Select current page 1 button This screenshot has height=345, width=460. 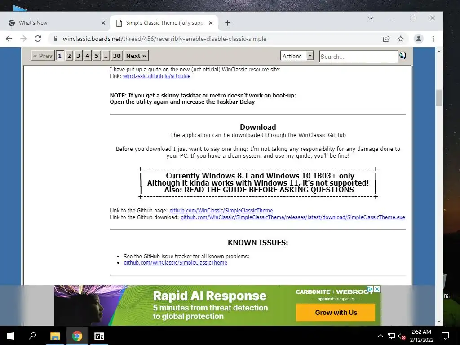(60, 56)
